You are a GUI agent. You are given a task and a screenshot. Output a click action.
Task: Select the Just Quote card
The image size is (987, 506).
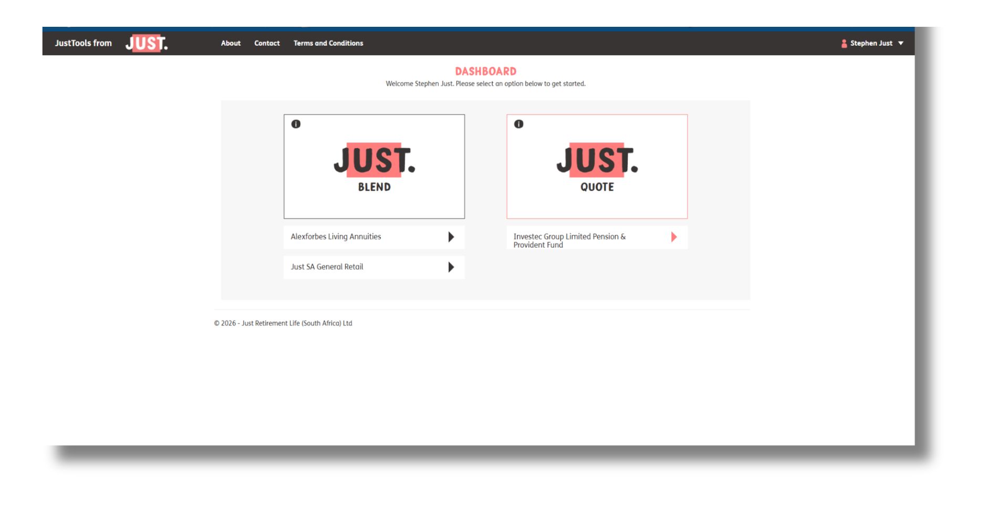point(597,167)
